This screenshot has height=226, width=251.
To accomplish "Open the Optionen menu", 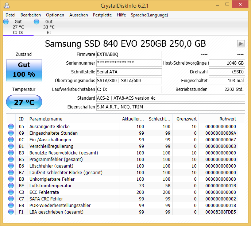I will click(55, 15).
